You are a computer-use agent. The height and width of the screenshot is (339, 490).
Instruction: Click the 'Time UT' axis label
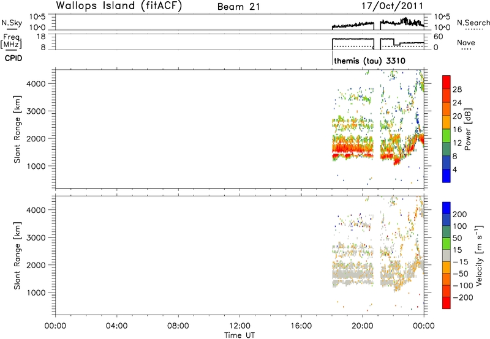239,335
